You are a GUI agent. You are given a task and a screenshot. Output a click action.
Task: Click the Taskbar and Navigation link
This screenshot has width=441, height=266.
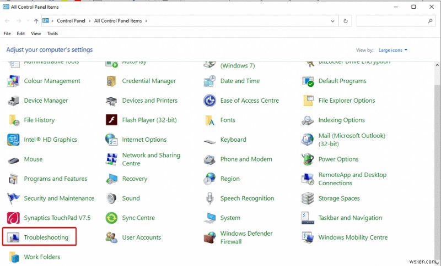pos(350,218)
